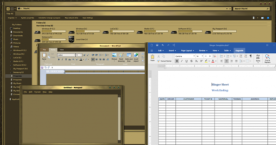Switch to the View tab in WordPad
The height and width of the screenshot is (145, 276).
61,50
